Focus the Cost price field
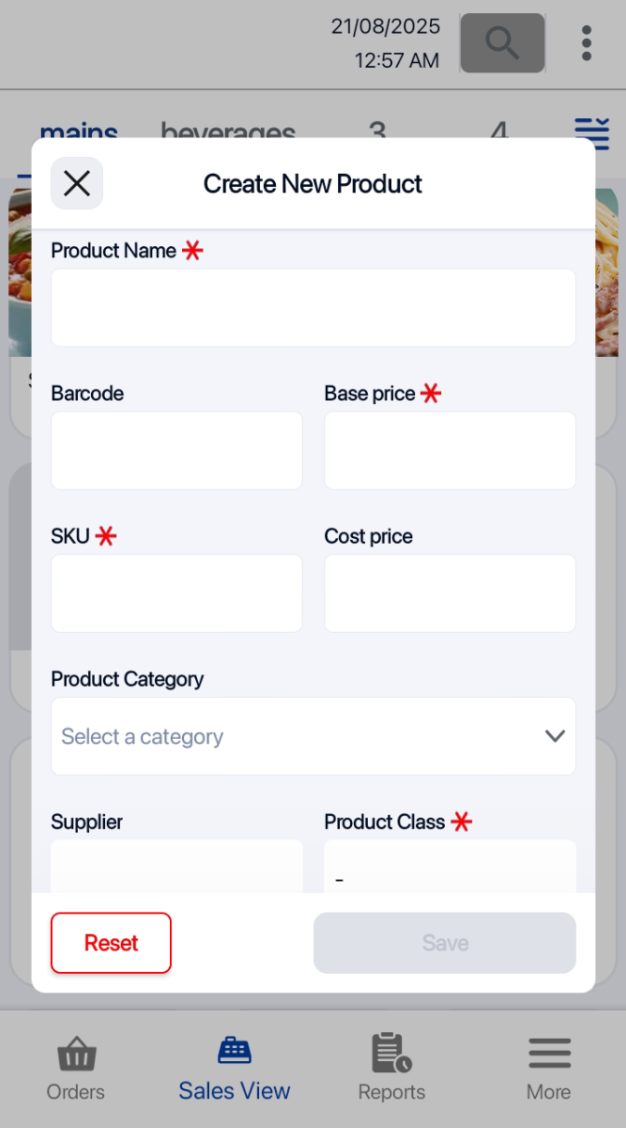 pos(450,594)
